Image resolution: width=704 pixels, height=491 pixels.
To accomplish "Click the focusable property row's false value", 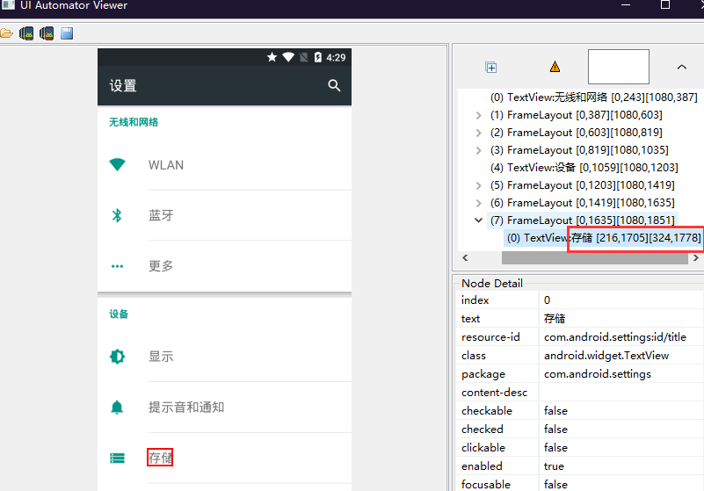I will pos(555,484).
